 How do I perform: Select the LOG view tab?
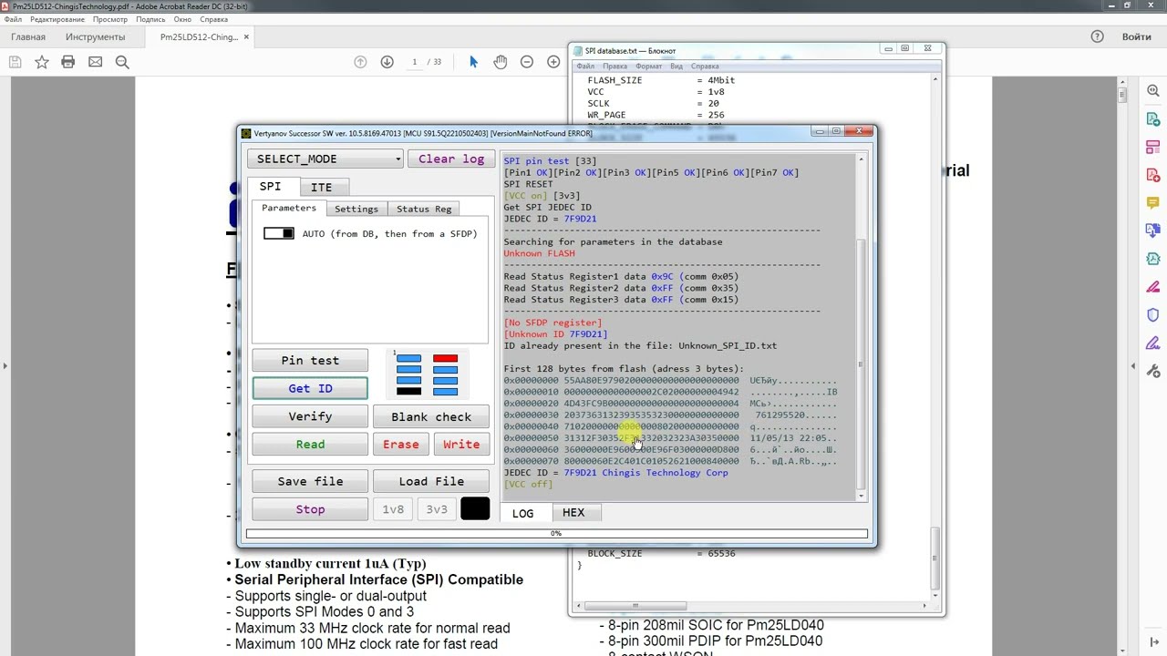click(523, 513)
